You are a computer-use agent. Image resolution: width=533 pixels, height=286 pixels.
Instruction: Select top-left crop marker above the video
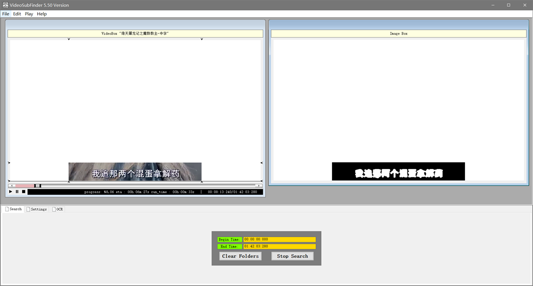coord(69,39)
